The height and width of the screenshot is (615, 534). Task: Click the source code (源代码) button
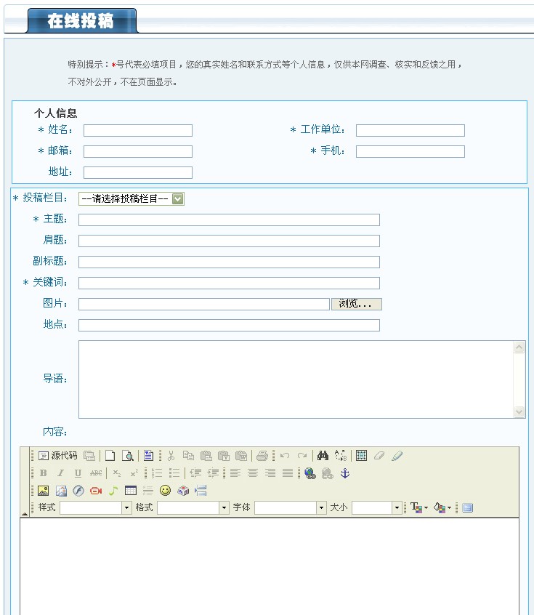57,456
